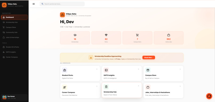
Task: Click the search magnifier icon
Action: (x=42, y=4)
